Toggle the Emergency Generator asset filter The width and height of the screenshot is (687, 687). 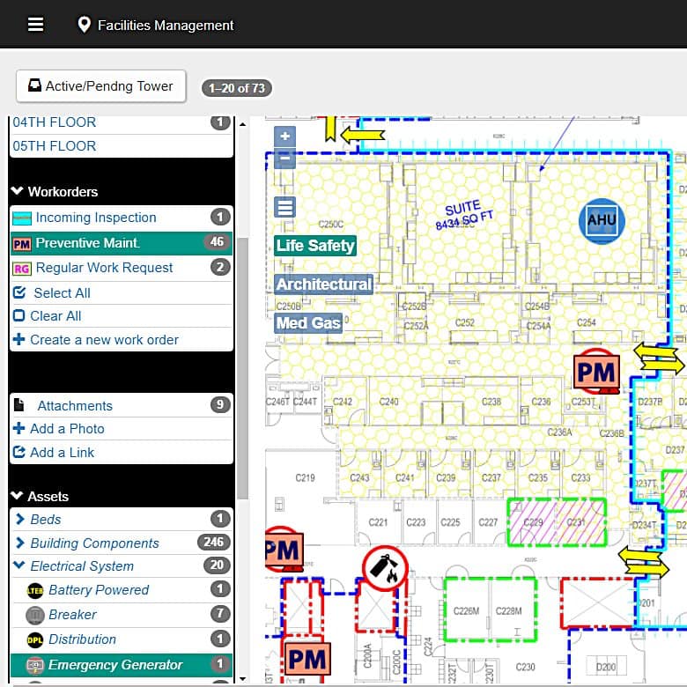click(122, 665)
